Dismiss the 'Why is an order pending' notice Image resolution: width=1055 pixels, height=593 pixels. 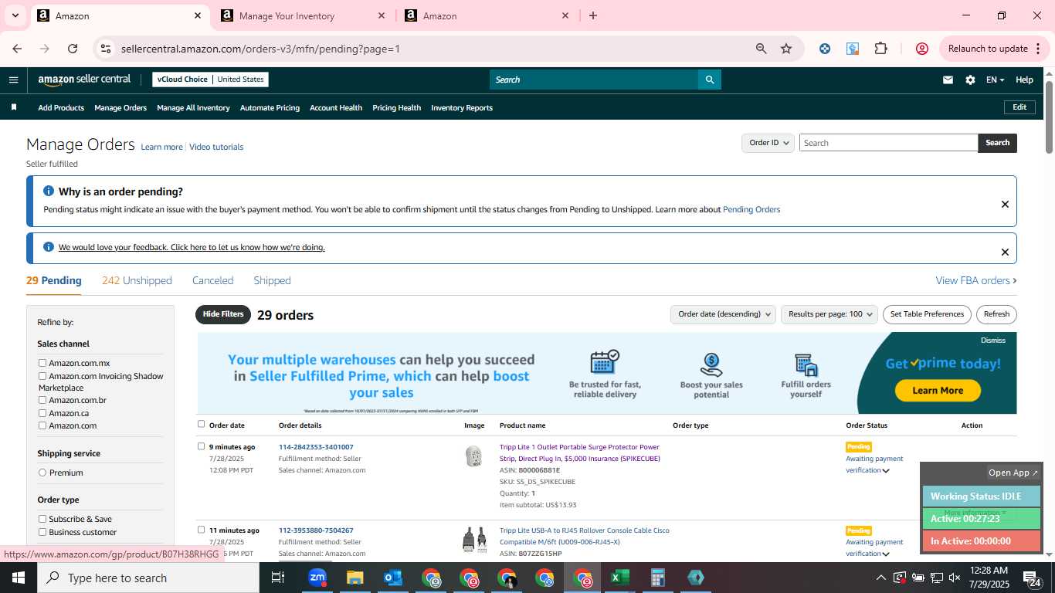(1005, 205)
